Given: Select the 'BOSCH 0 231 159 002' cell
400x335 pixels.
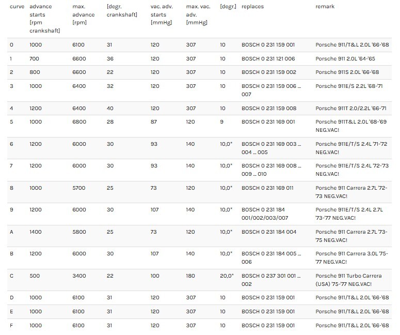Looking at the screenshot, I should coord(268,72).
